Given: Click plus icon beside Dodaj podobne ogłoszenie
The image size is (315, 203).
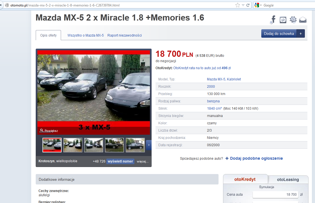Looking at the screenshot, I should point(227,158).
